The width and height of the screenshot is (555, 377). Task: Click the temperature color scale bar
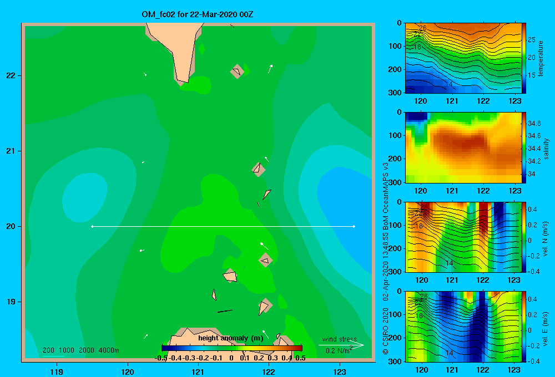[x=524, y=58]
